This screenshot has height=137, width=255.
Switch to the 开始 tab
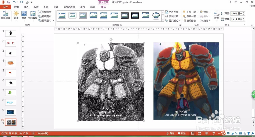point(16,7)
